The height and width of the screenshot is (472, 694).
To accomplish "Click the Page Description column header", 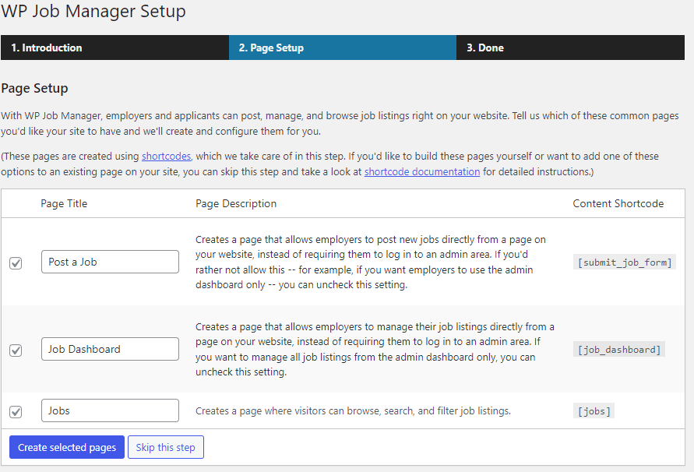I will tap(236, 204).
